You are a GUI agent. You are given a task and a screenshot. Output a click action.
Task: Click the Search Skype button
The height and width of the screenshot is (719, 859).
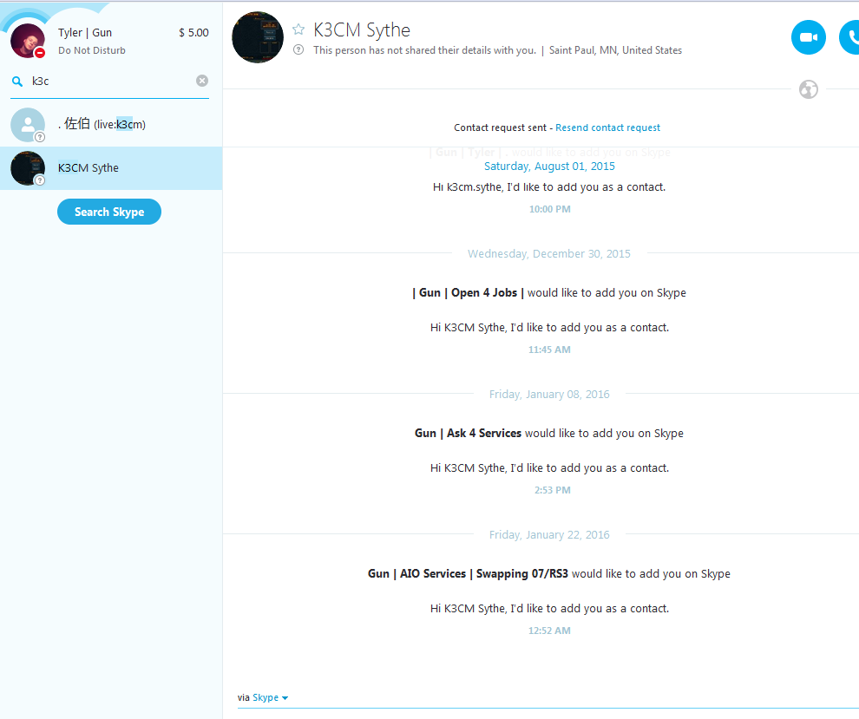click(x=109, y=212)
